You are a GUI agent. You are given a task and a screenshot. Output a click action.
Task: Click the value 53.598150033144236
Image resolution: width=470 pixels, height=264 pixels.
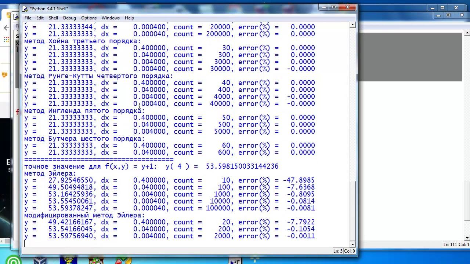(x=242, y=166)
